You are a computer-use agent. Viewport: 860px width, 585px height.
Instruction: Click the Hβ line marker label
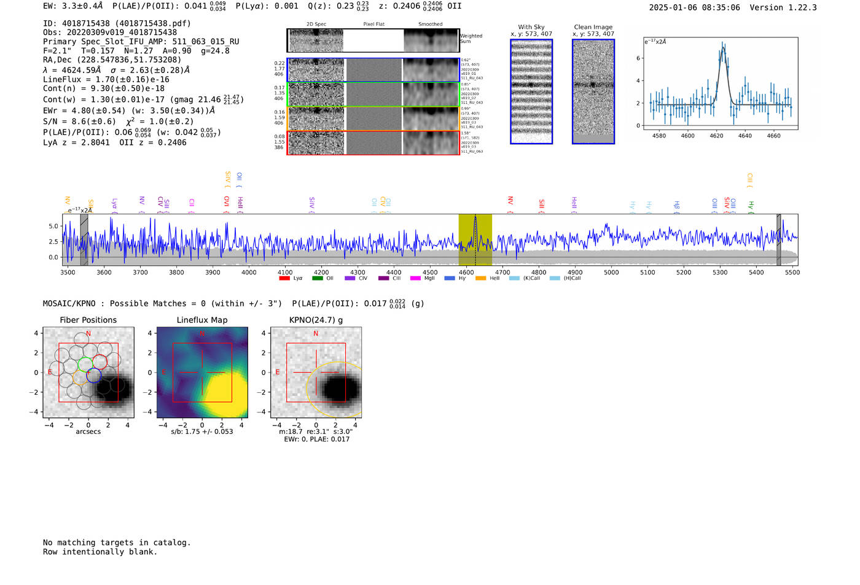(677, 206)
